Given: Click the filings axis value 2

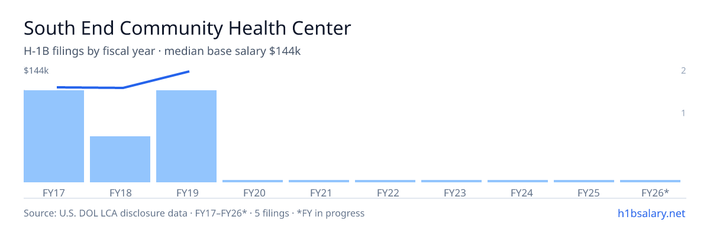Looking at the screenshot, I should tap(683, 71).
